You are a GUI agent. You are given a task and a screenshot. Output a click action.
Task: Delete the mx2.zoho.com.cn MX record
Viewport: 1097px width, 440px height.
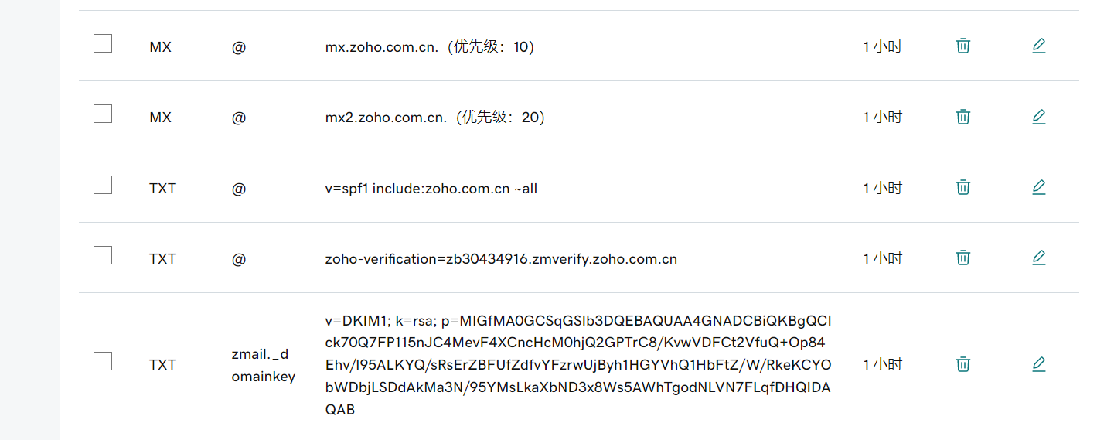click(x=962, y=117)
